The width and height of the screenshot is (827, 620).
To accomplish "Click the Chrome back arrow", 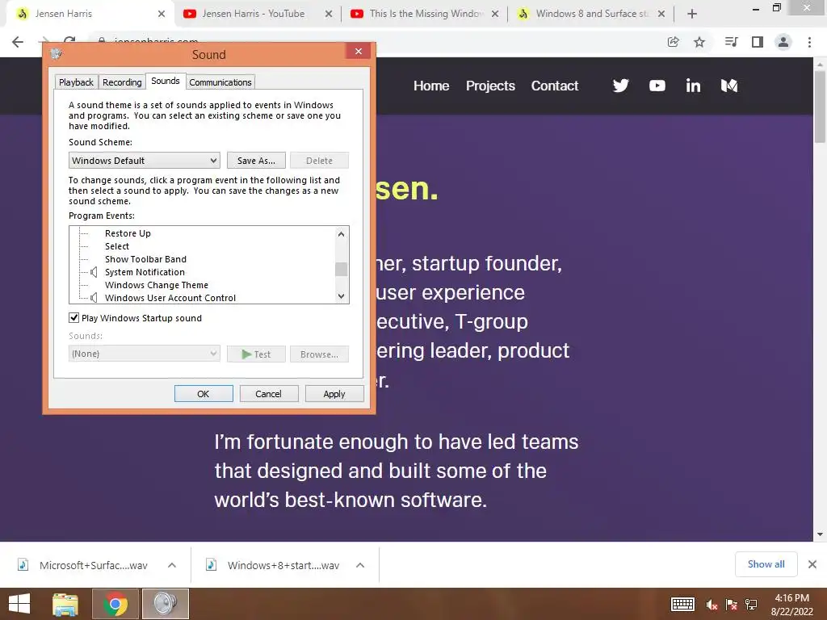I will click(x=18, y=42).
